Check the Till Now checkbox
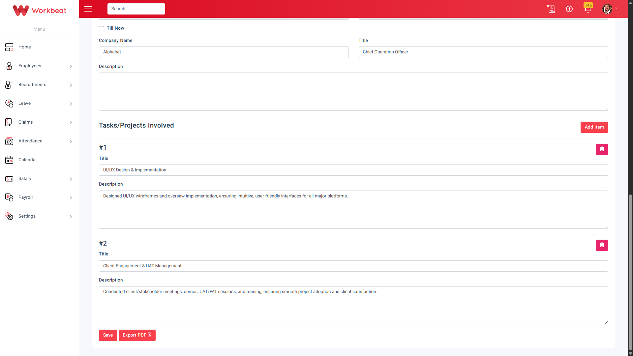This screenshot has width=633, height=356. point(102,29)
